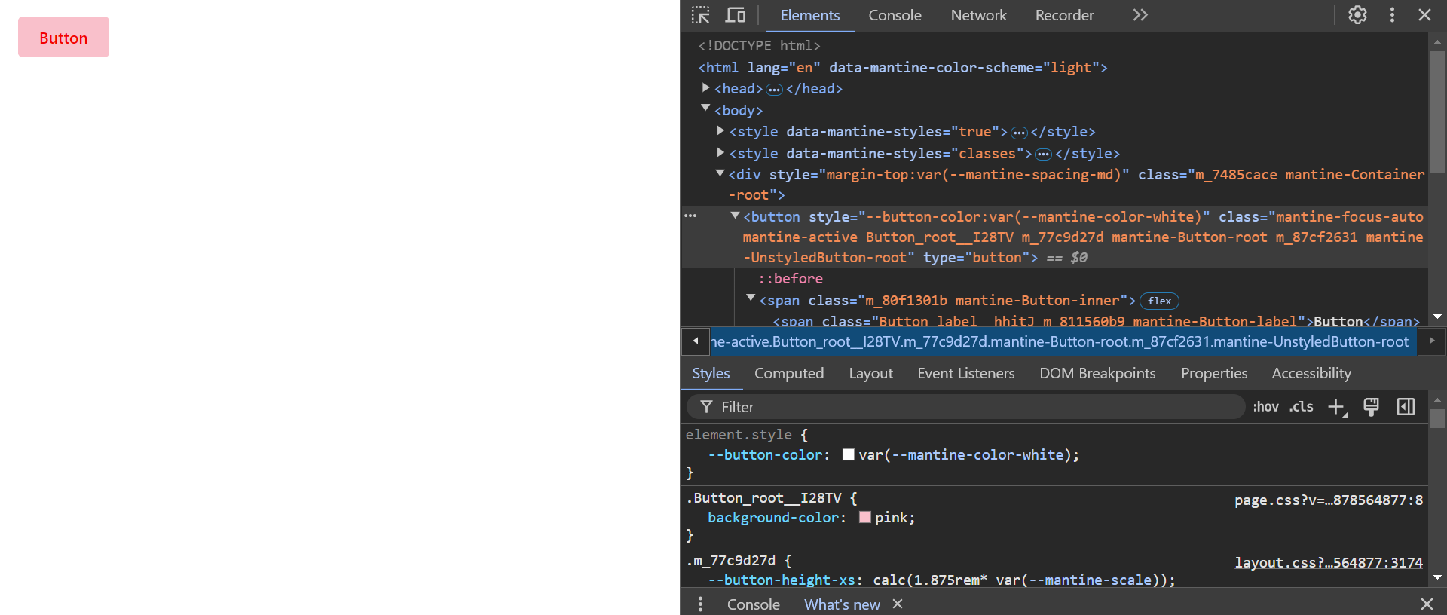Open the Layout pane tab

tap(870, 373)
